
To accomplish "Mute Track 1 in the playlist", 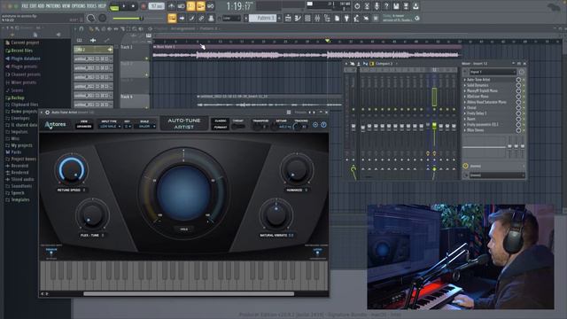I will click(x=146, y=58).
